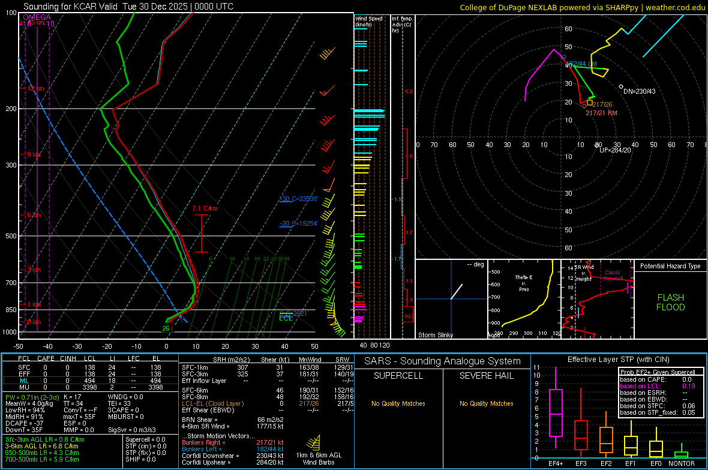The width and height of the screenshot is (708, 470).
Task: Click the '9 km' height marker
Action: [x=34, y=154]
